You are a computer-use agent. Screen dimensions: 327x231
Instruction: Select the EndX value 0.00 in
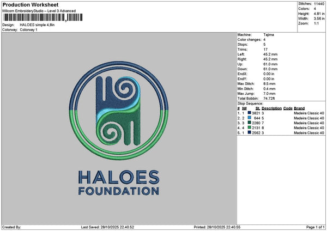coord(269,74)
